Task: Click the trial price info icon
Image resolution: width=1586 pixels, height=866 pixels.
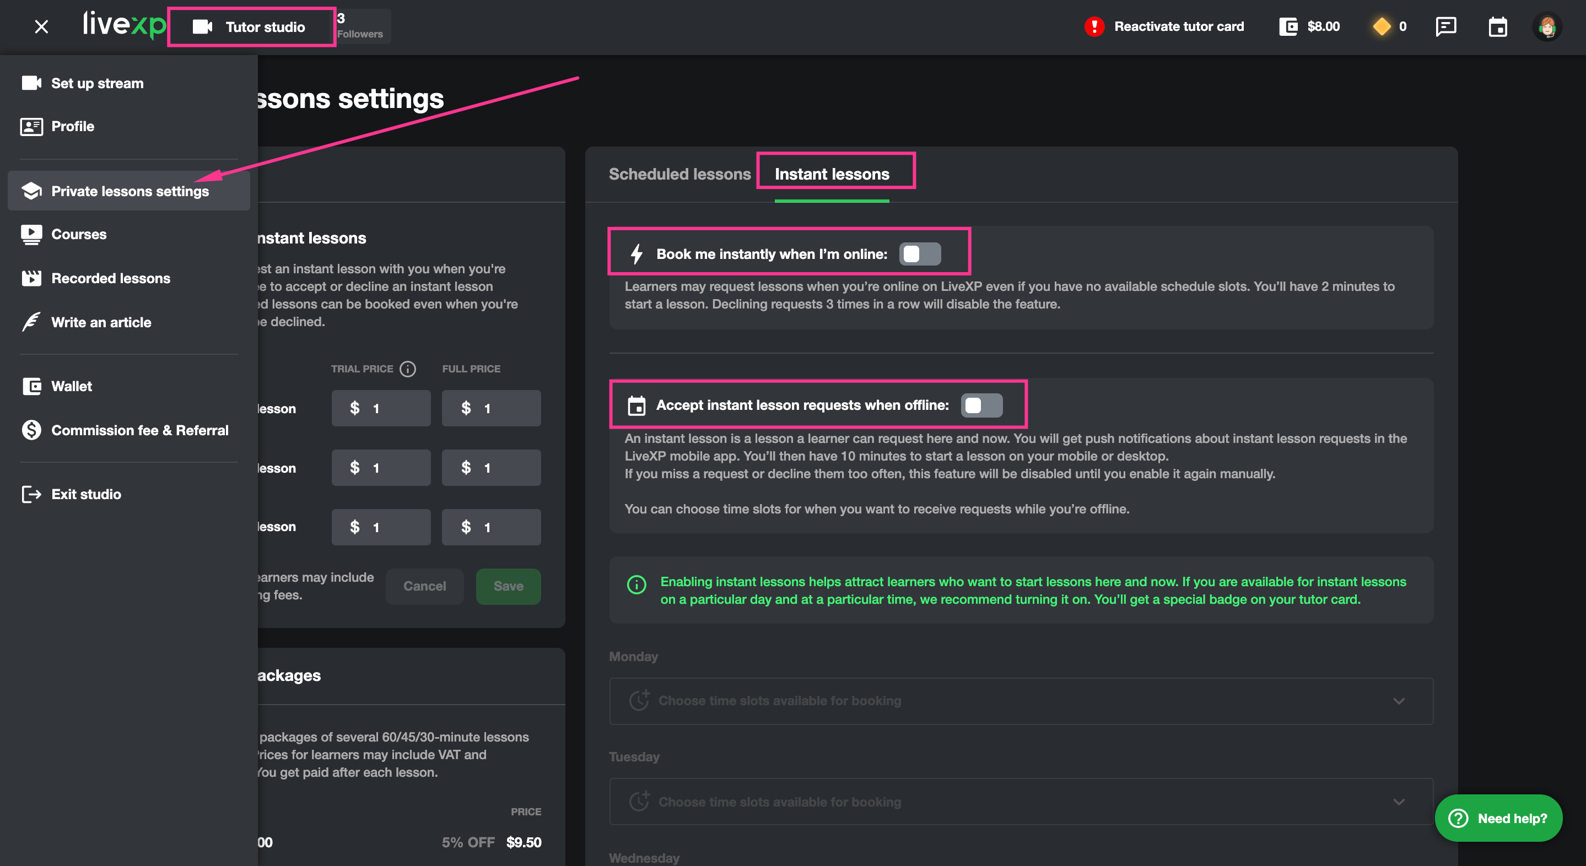Action: click(408, 369)
